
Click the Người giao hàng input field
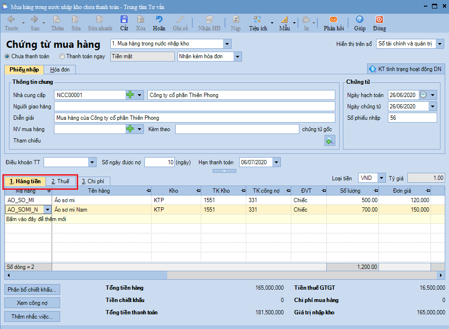(x=195, y=107)
